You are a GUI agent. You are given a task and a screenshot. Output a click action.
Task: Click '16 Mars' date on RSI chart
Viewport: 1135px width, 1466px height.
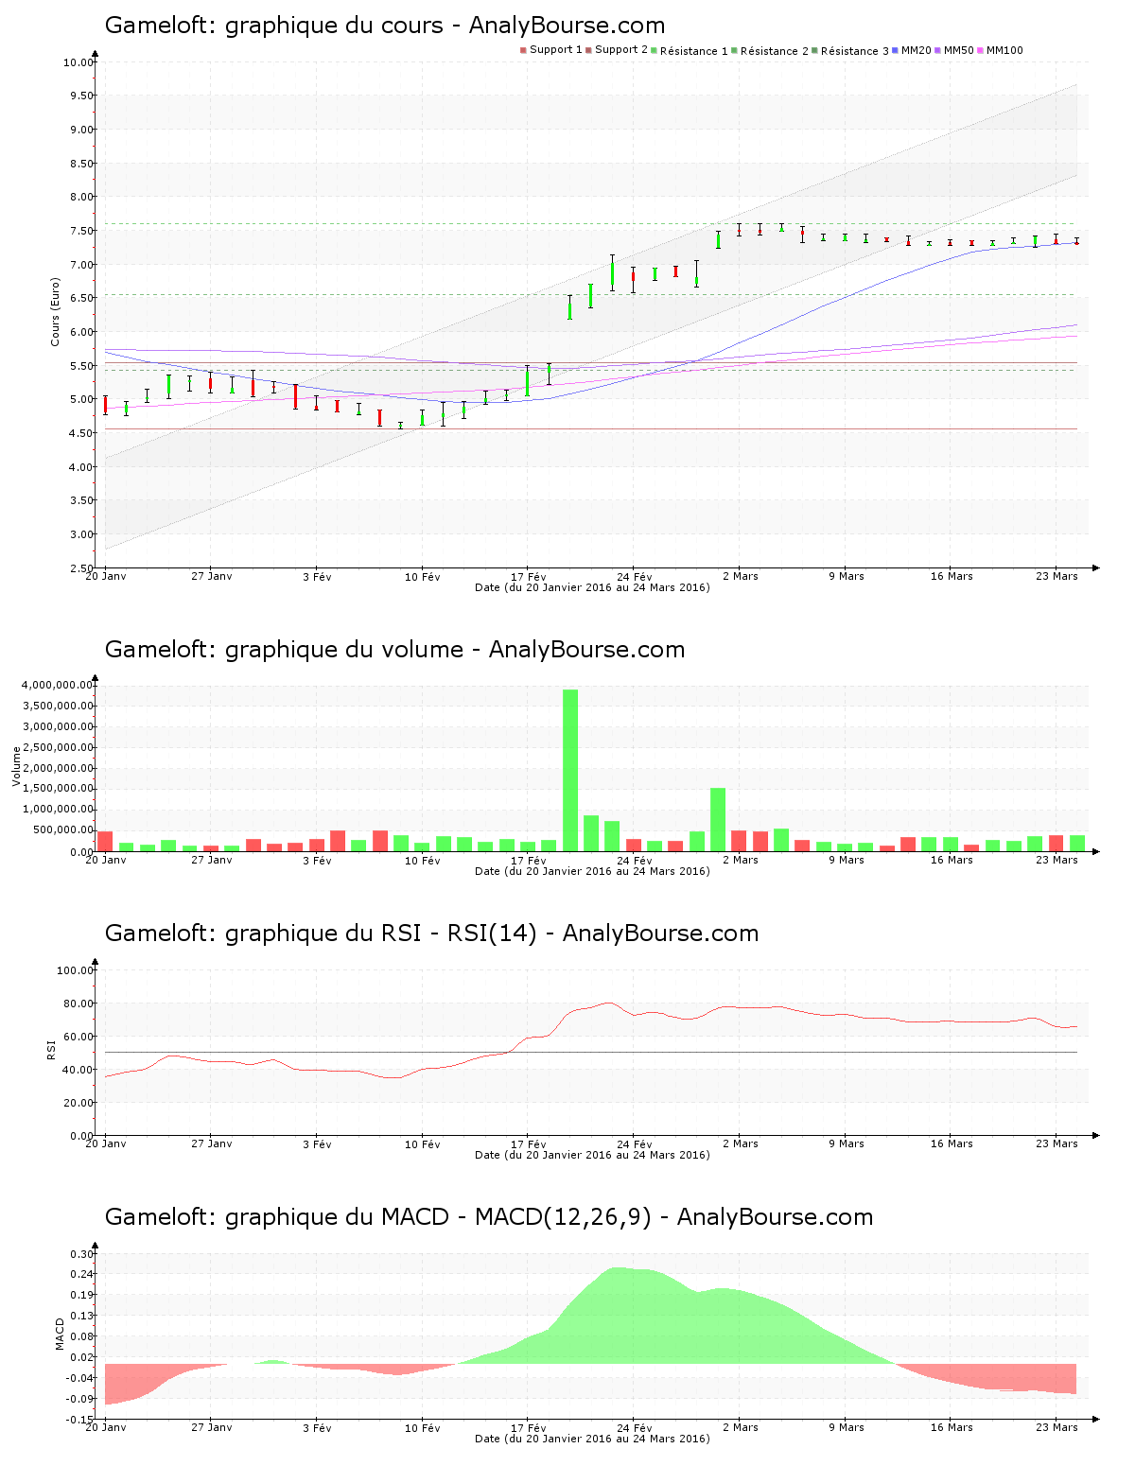pos(952,1144)
